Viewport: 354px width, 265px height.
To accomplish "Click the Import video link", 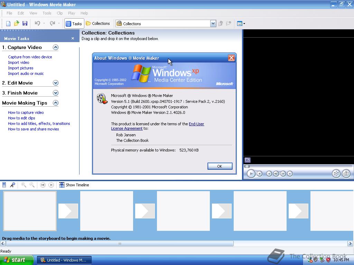I will [x=19, y=62].
